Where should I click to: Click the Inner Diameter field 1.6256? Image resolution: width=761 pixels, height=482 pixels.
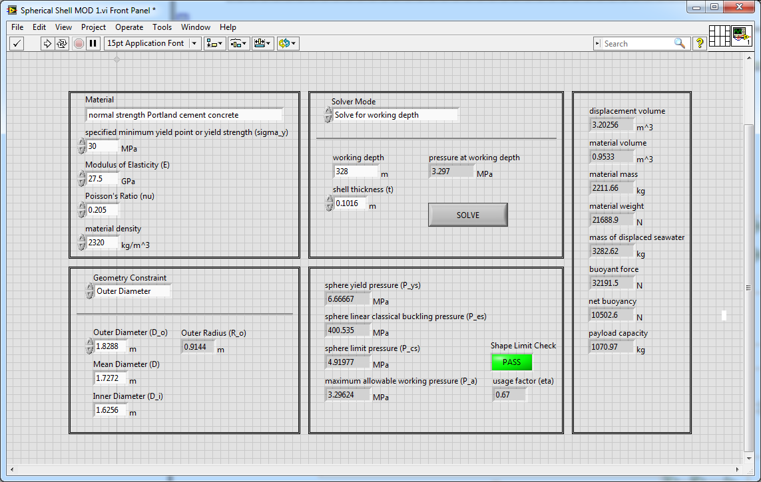pos(110,410)
